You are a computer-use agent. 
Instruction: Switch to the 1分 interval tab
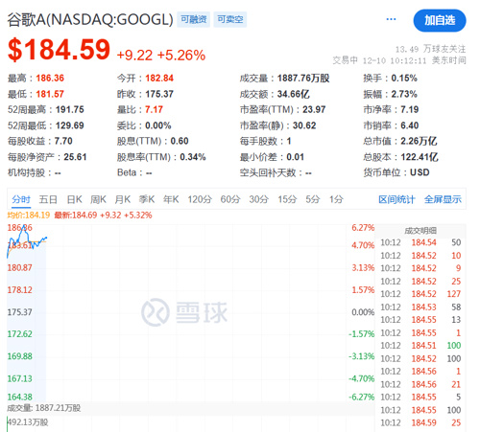click(x=336, y=199)
